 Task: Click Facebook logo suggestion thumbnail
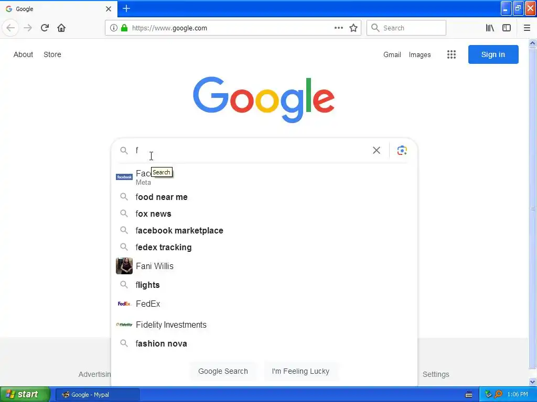[x=124, y=177]
